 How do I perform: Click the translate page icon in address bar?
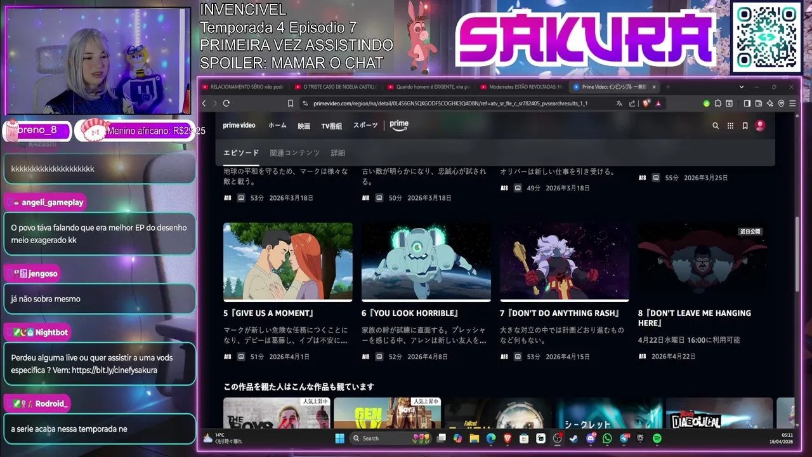point(620,103)
